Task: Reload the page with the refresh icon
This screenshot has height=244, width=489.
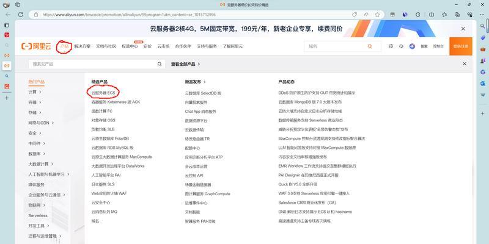Action: pos(21,15)
